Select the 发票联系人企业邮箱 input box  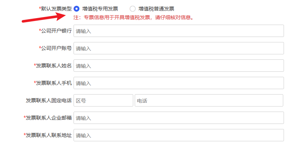(179, 118)
